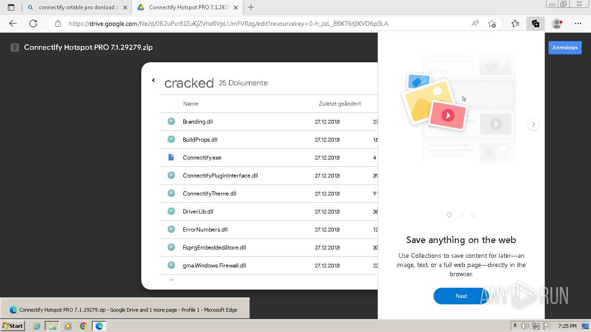Click the address bar URL

tap(229, 24)
